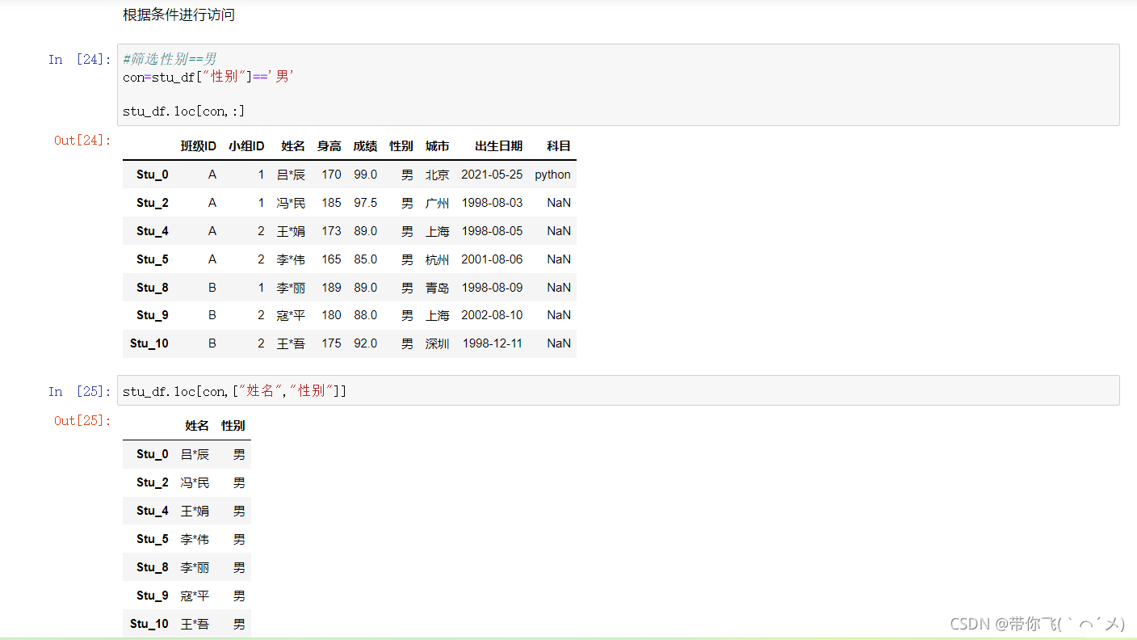Click the score 99.0
Screen dimensions: 1137x640
click(365, 175)
